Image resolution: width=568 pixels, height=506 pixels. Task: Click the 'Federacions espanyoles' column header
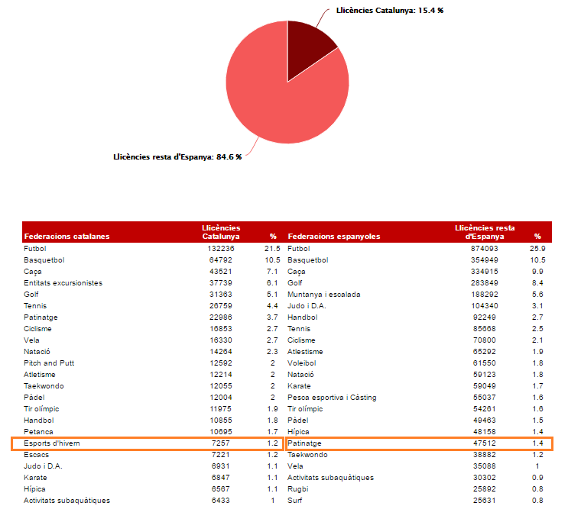coord(334,236)
